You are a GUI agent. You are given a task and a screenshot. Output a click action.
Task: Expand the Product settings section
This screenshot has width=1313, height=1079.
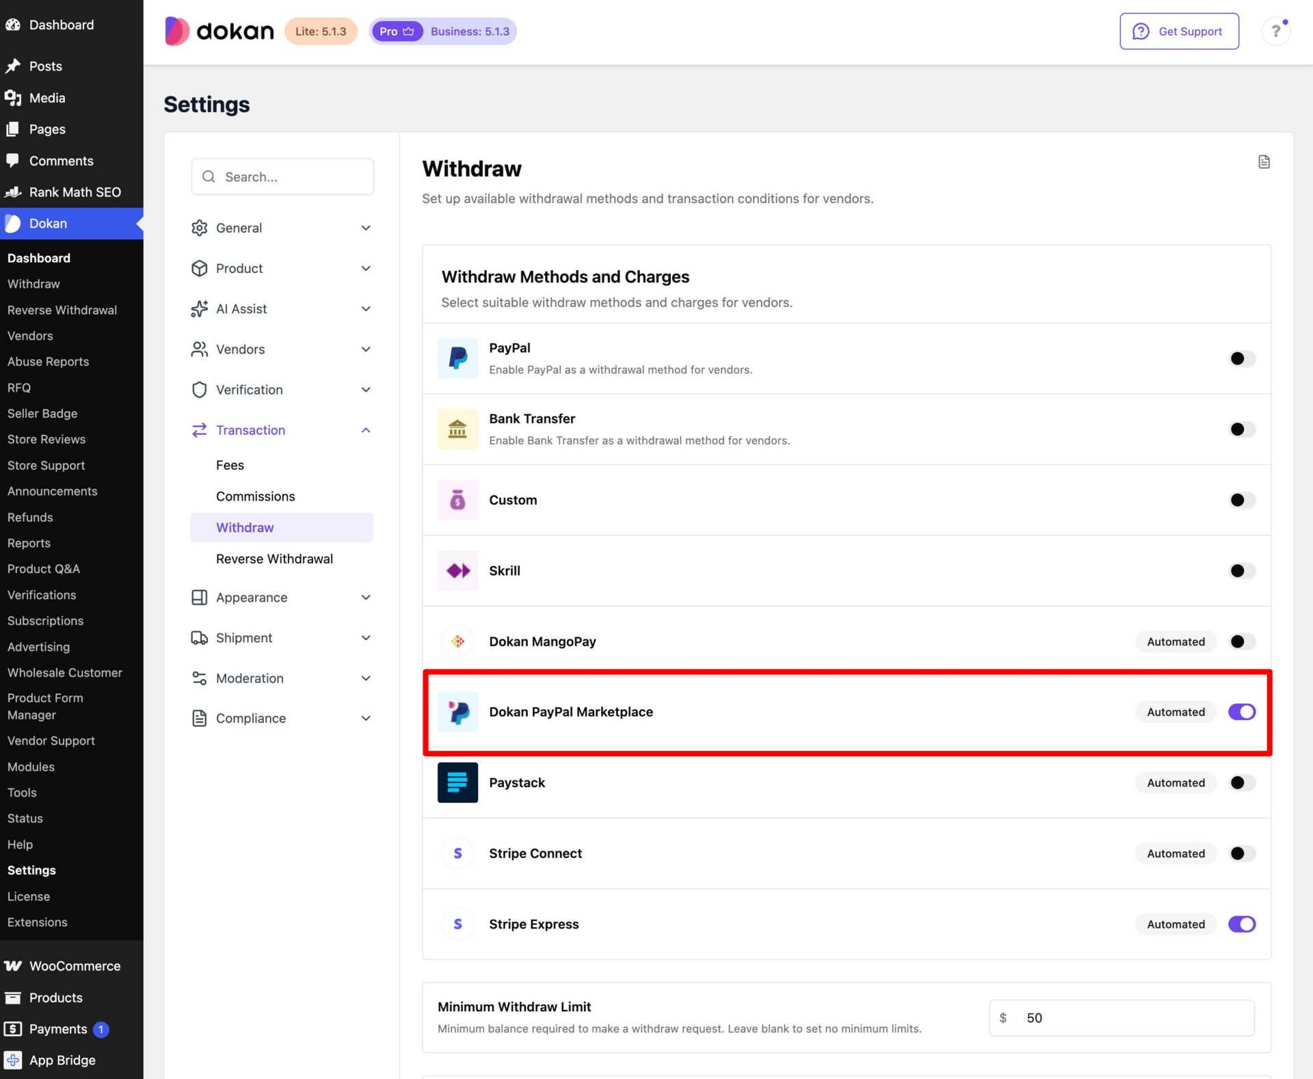(x=282, y=268)
